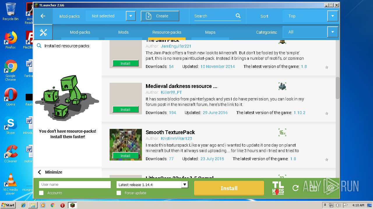373x209 pixels.
Task: Click the Create mod-pack button
Action: (160, 16)
